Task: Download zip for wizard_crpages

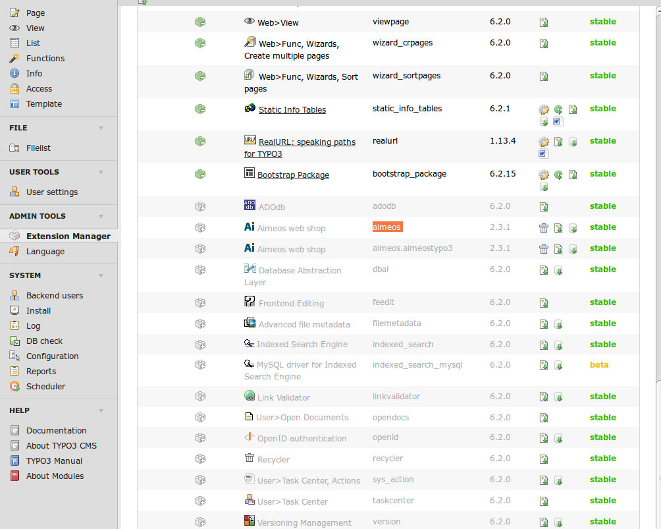Action: click(x=544, y=43)
